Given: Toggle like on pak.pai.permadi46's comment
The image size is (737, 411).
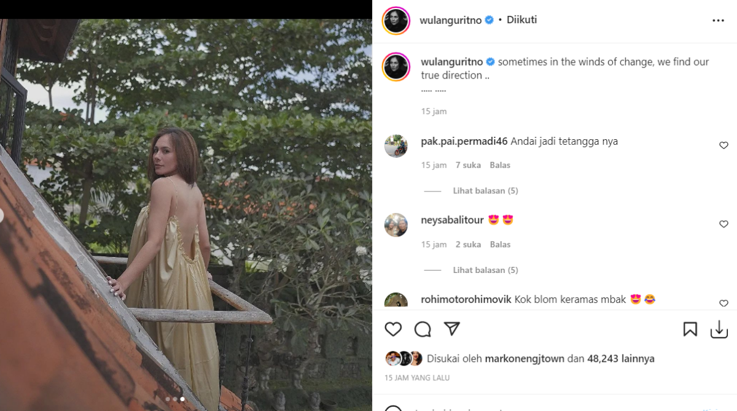Looking at the screenshot, I should (x=723, y=145).
